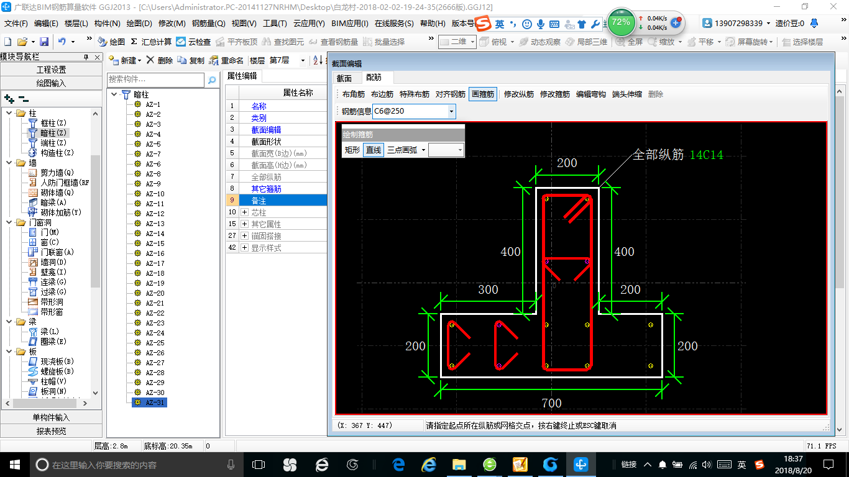
Task: Expand the 其它属性 property row
Action: pyautogui.click(x=244, y=224)
